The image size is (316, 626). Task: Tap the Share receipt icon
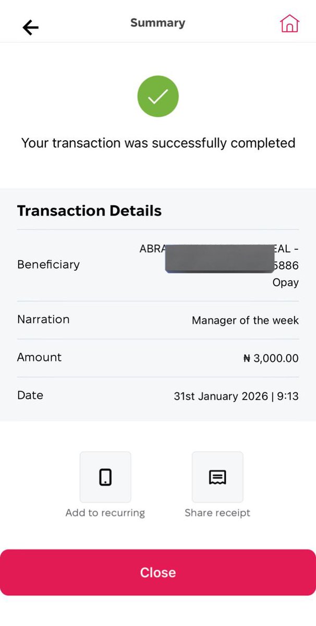tap(217, 477)
